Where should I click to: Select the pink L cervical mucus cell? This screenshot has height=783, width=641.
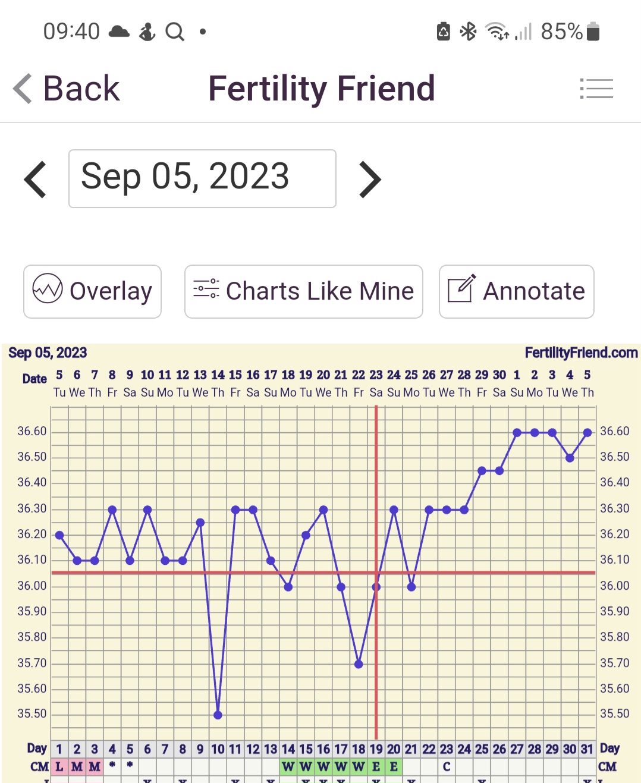tap(59, 766)
